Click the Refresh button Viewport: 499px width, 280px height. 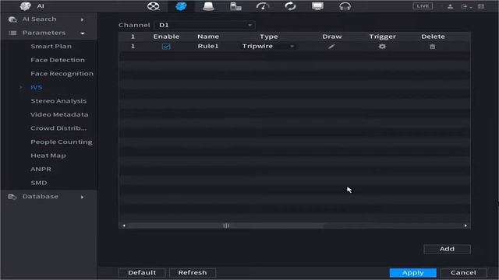193,273
